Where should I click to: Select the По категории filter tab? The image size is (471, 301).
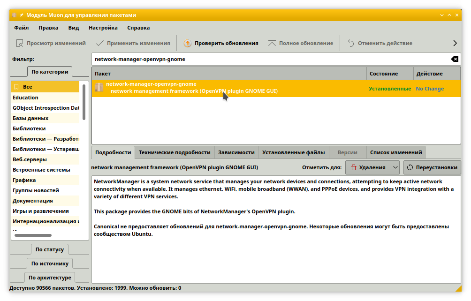tap(50, 72)
